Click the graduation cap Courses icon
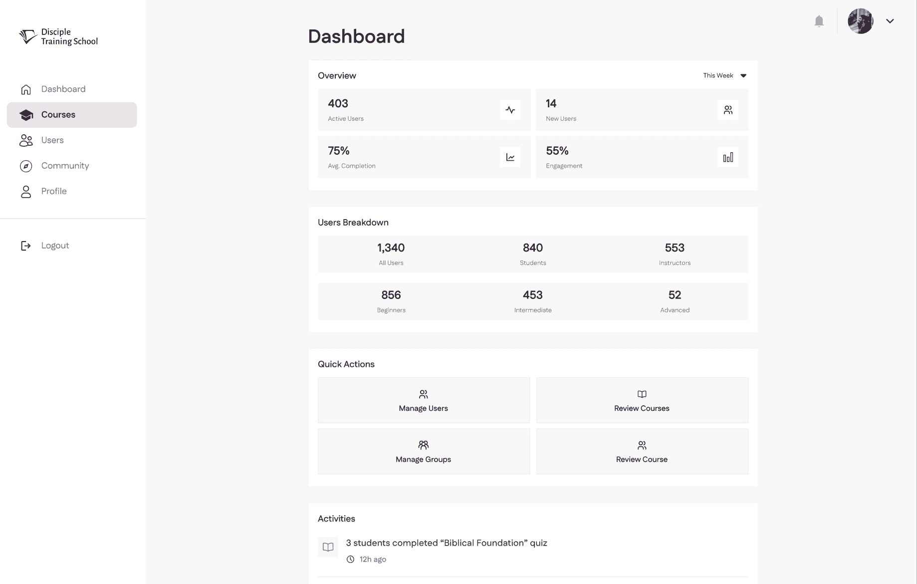Viewport: 917px width, 584px height. 26,115
